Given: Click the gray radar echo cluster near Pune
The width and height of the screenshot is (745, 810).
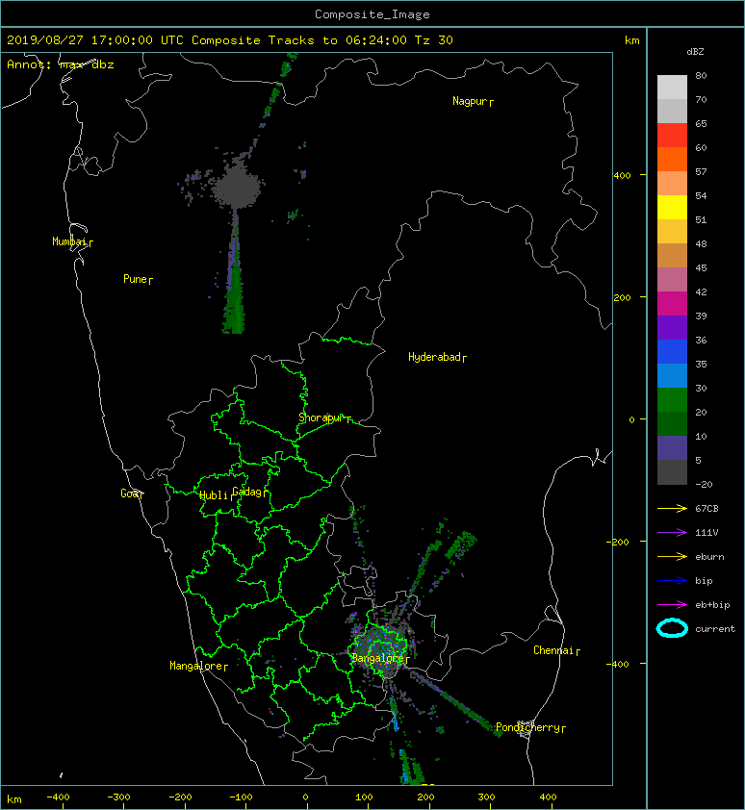Looking at the screenshot, I should click(x=236, y=187).
